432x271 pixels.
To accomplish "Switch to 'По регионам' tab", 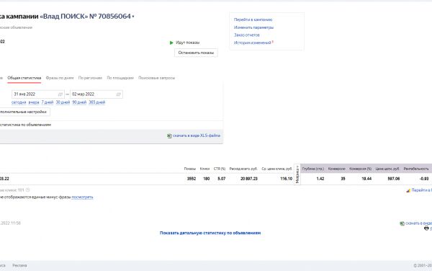I will (x=90, y=78).
